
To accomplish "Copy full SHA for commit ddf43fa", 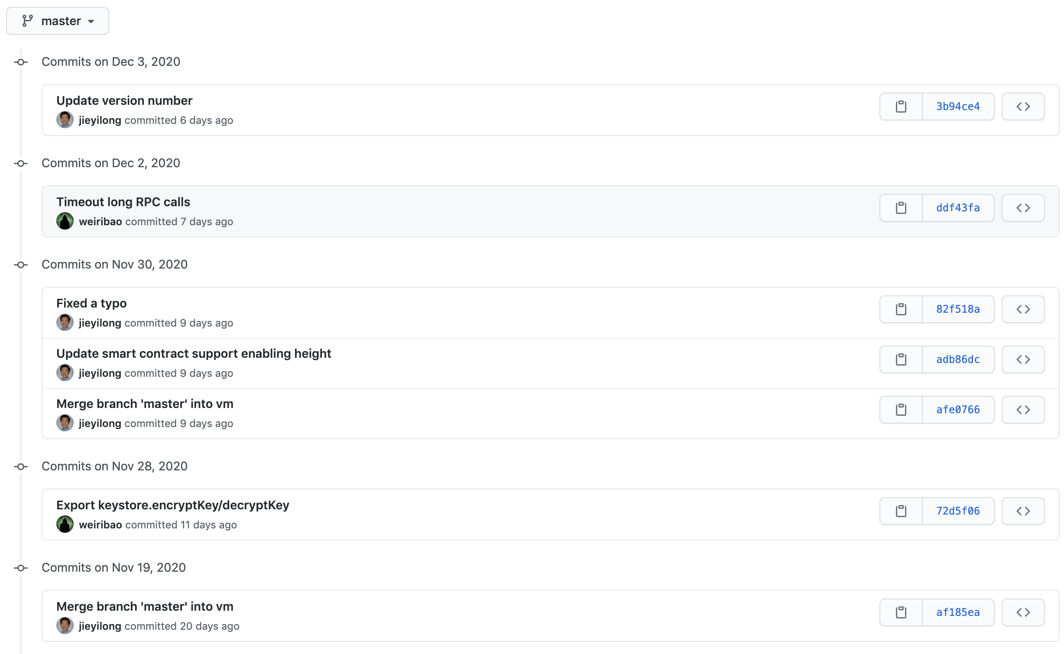I will coord(901,208).
